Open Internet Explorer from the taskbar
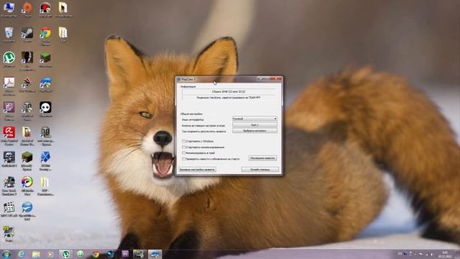Image resolution: width=460 pixels, height=259 pixels. tap(21, 254)
